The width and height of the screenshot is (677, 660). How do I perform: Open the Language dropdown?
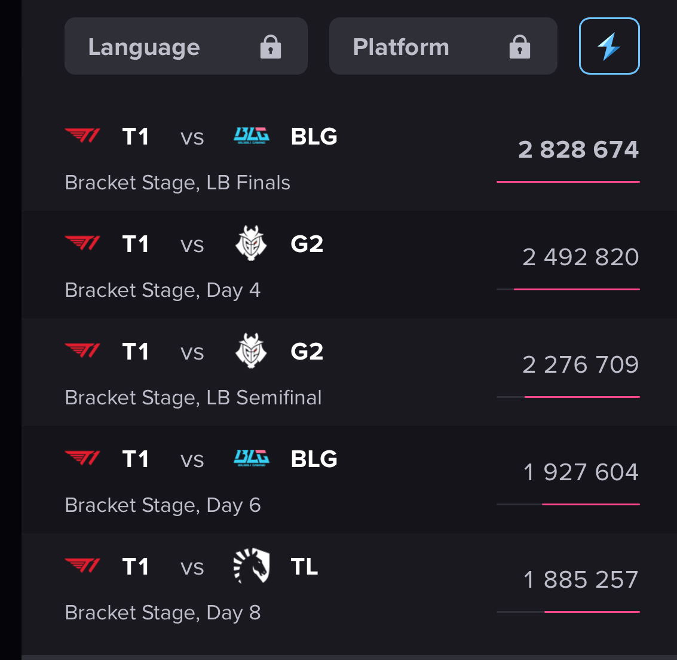(186, 46)
